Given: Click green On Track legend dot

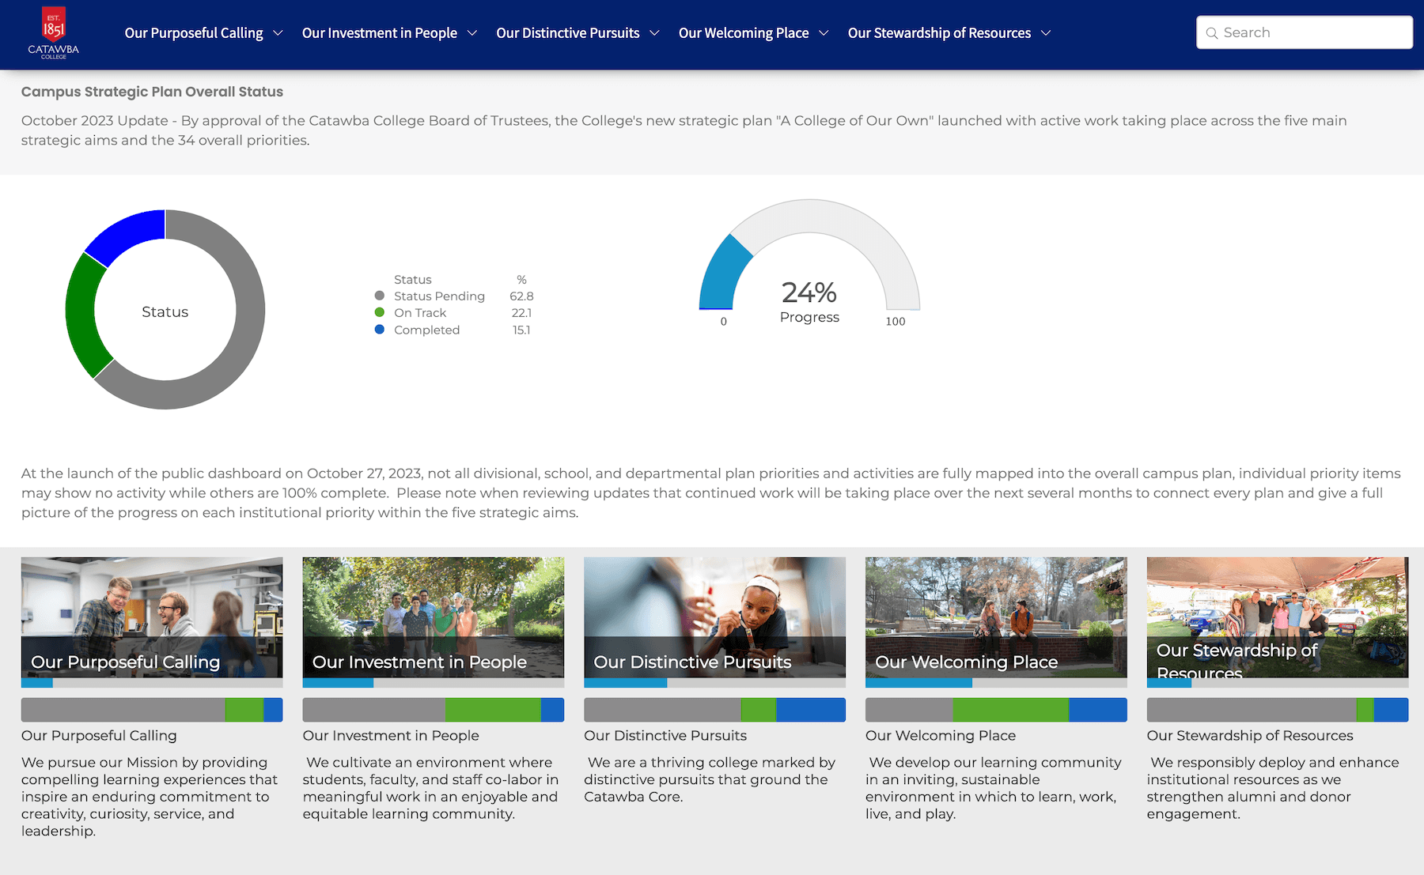Looking at the screenshot, I should (380, 312).
